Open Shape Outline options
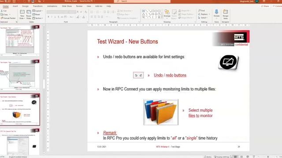Image resolution: width=282 pixels, height=158 pixels. coord(186,14)
